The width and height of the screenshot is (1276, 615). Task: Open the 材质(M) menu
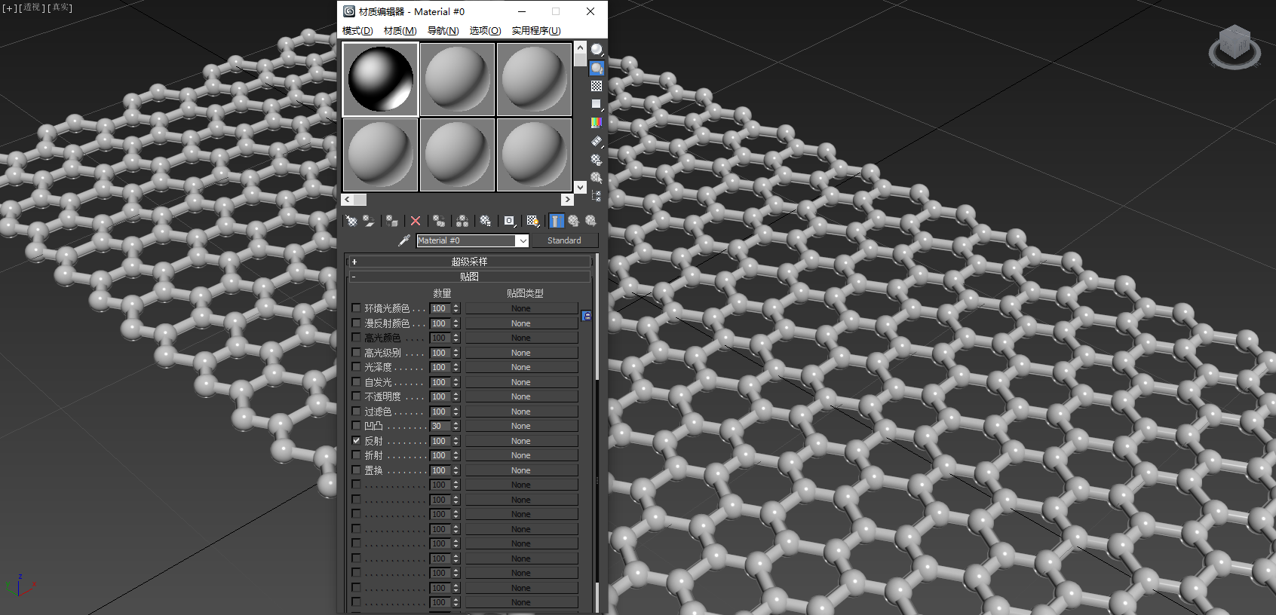[400, 31]
